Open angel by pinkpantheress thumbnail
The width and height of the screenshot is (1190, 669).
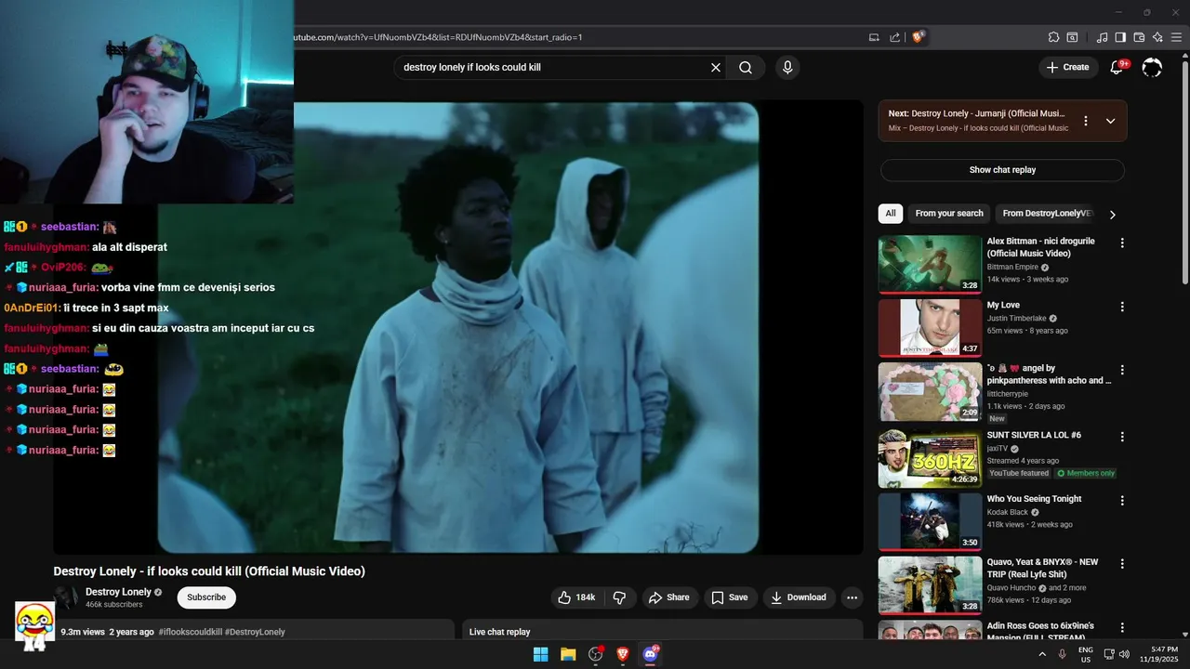(x=930, y=391)
